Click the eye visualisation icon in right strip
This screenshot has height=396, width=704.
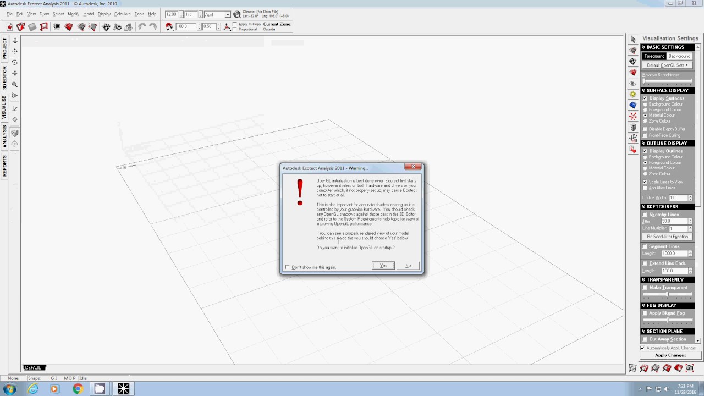pyautogui.click(x=633, y=83)
